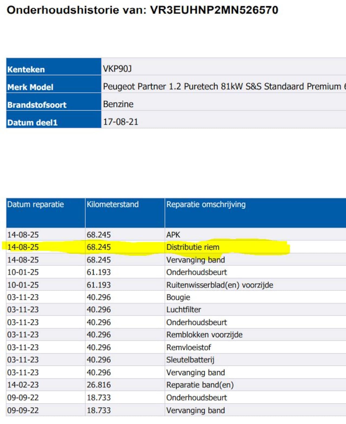Viewport: 346px width, 424px height.
Task: Click the Remblokken voorzijde entry
Action: point(204,335)
